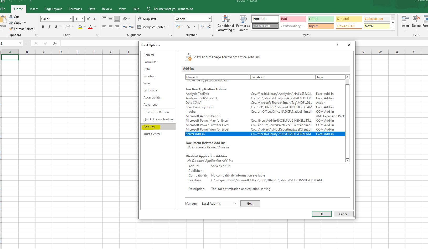Click the Increase Decimal icon
Viewport: 428px width, 249px height.
[x=202, y=27]
